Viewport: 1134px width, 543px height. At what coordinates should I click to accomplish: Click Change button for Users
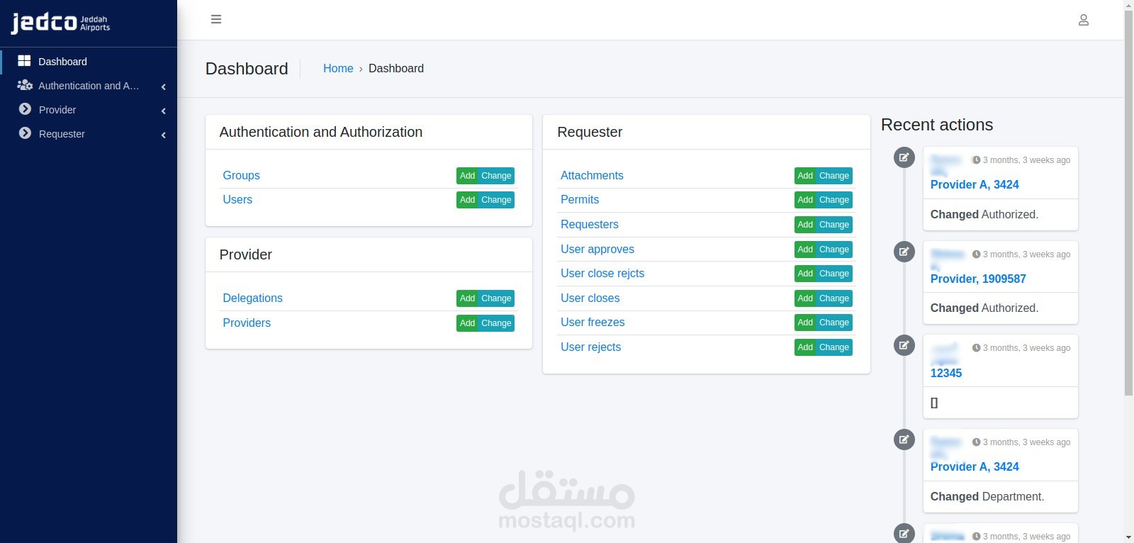496,200
